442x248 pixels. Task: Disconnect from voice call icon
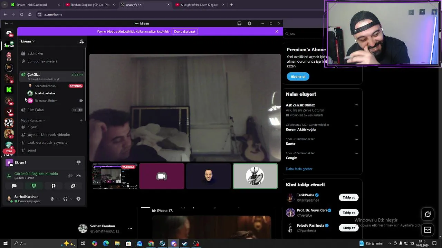tap(78, 176)
